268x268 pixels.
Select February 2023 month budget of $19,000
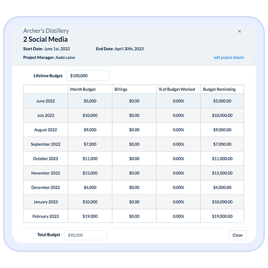point(90,216)
